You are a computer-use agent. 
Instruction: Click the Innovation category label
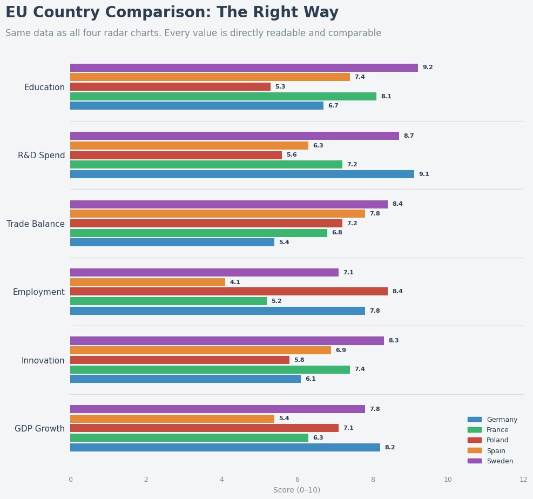[x=43, y=361]
